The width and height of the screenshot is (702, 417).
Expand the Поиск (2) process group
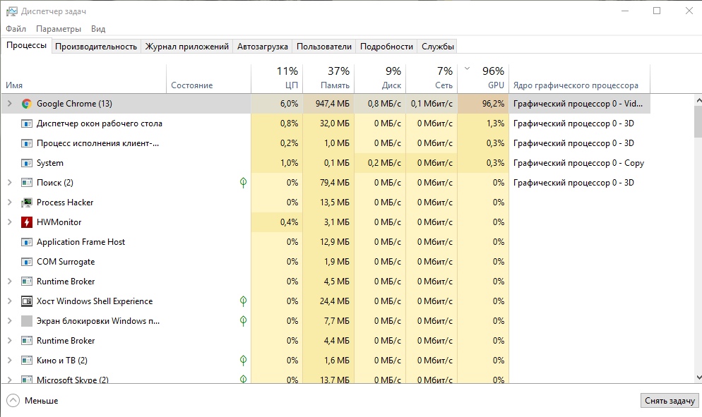point(9,183)
